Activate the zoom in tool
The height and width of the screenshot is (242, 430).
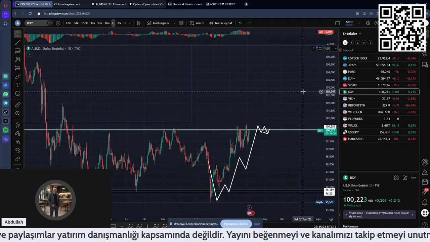point(18,113)
